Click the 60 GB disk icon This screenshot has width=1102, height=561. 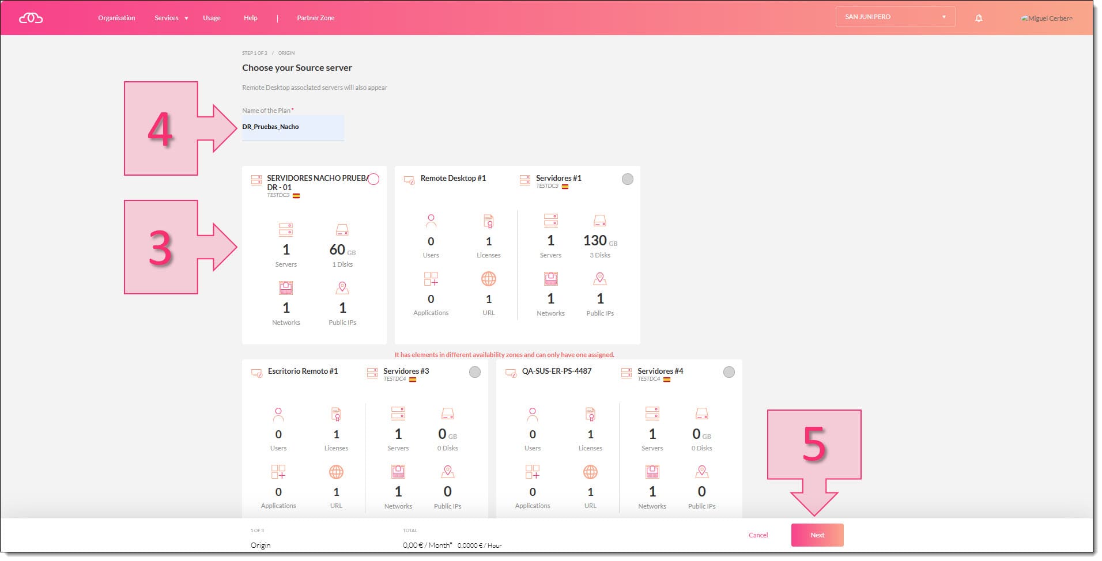[x=342, y=230]
